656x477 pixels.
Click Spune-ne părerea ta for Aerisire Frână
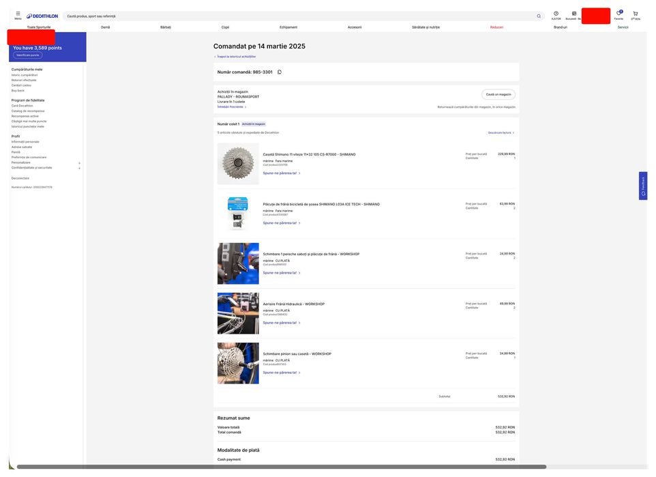point(282,323)
